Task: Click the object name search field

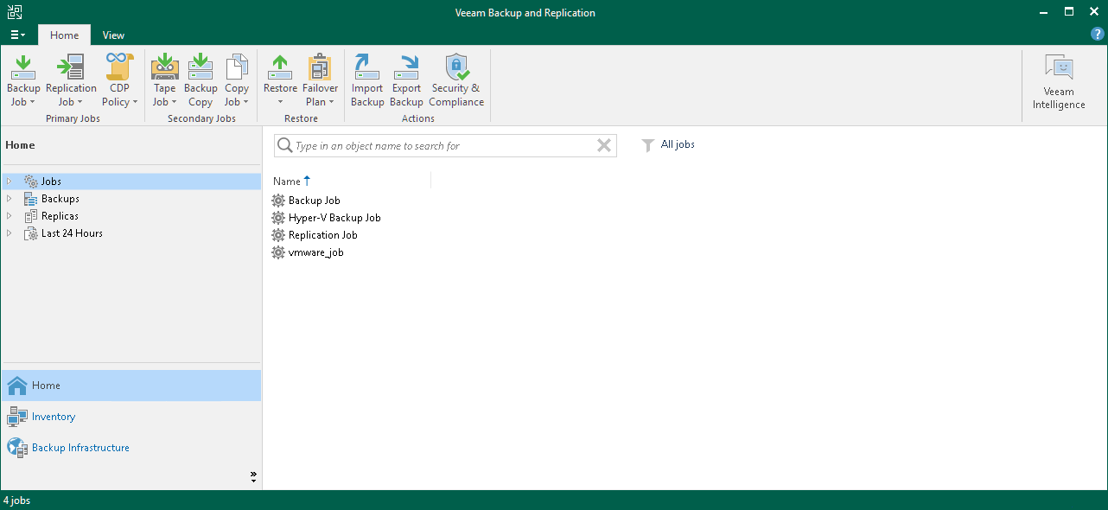Action: [x=445, y=146]
